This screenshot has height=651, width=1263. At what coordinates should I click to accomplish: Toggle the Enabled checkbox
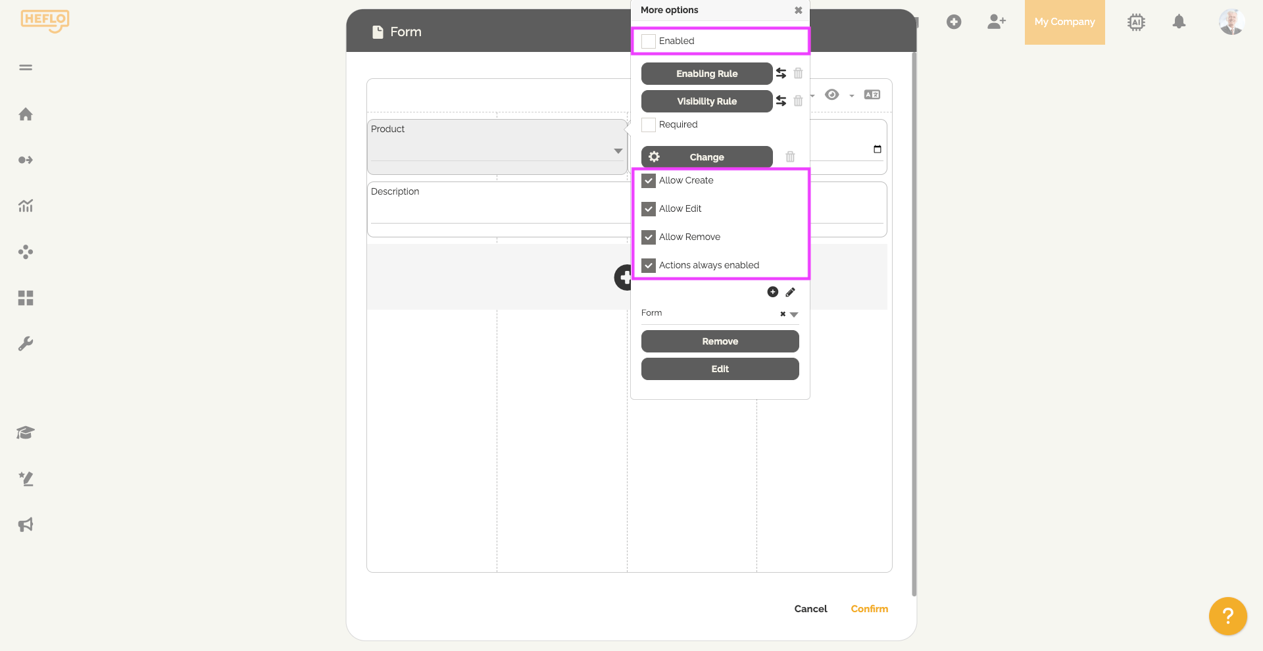649,41
